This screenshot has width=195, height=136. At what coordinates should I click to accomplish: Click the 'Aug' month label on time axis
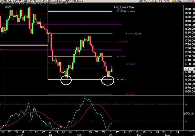(x=79, y=135)
